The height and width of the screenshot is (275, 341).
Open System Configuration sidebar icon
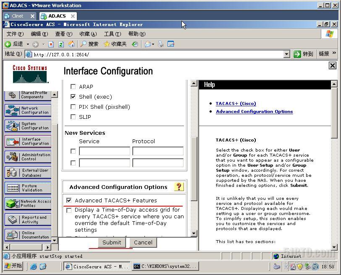tap(12, 126)
